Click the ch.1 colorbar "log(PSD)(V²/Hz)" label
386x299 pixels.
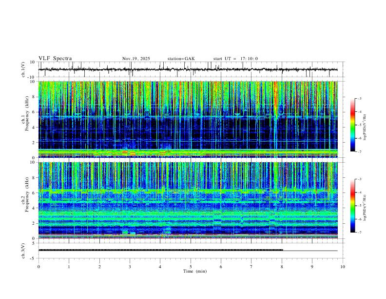pos(365,128)
